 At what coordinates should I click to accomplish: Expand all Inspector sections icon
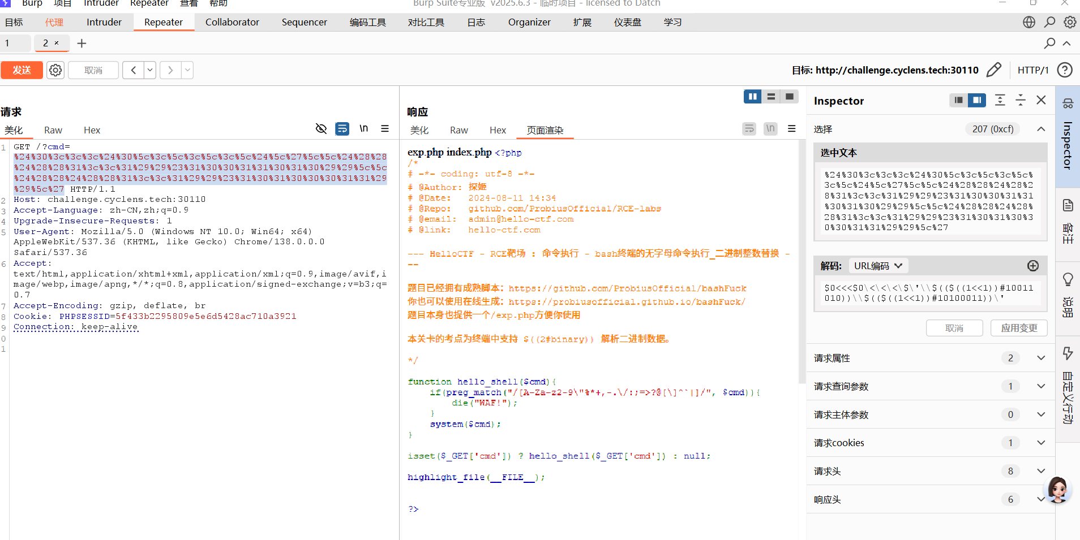click(1000, 100)
